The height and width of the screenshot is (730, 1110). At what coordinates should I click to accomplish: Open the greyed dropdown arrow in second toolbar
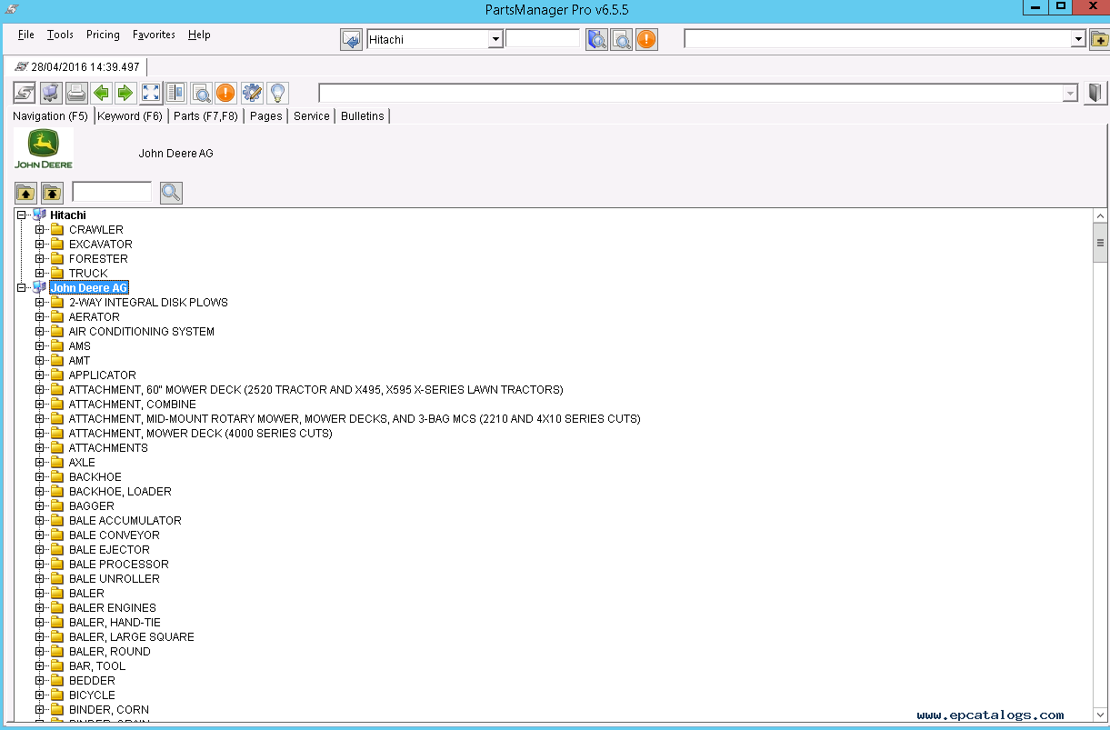point(1070,93)
